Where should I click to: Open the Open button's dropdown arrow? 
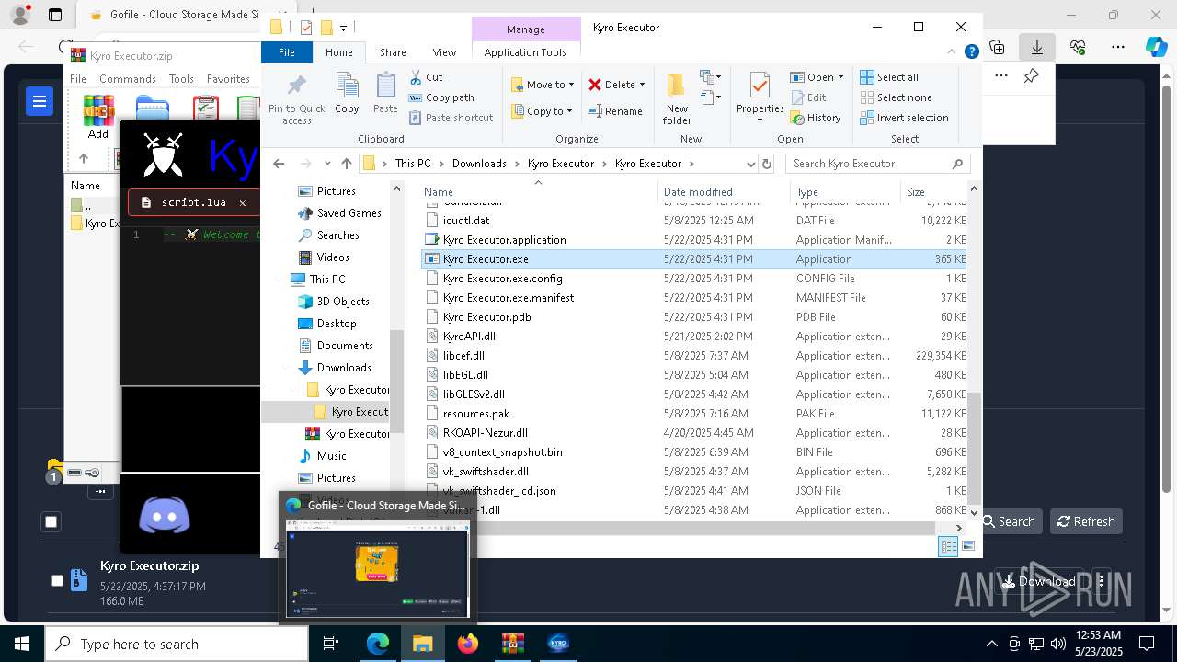(841, 77)
